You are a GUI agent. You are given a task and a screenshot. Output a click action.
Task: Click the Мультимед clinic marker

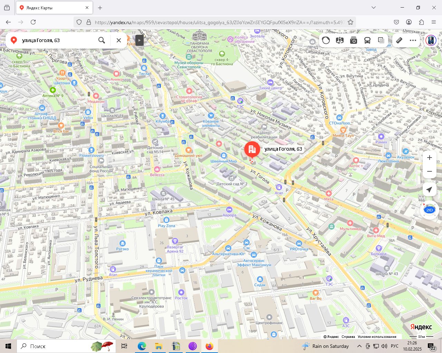tap(350, 223)
